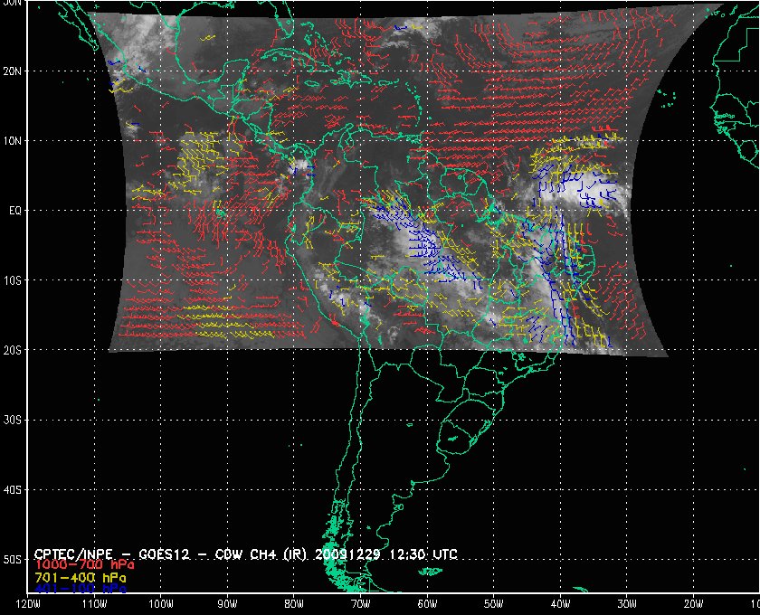This screenshot has width=760, height=615.
Task: Select the 10S latitude axis label
Action: 12,280
